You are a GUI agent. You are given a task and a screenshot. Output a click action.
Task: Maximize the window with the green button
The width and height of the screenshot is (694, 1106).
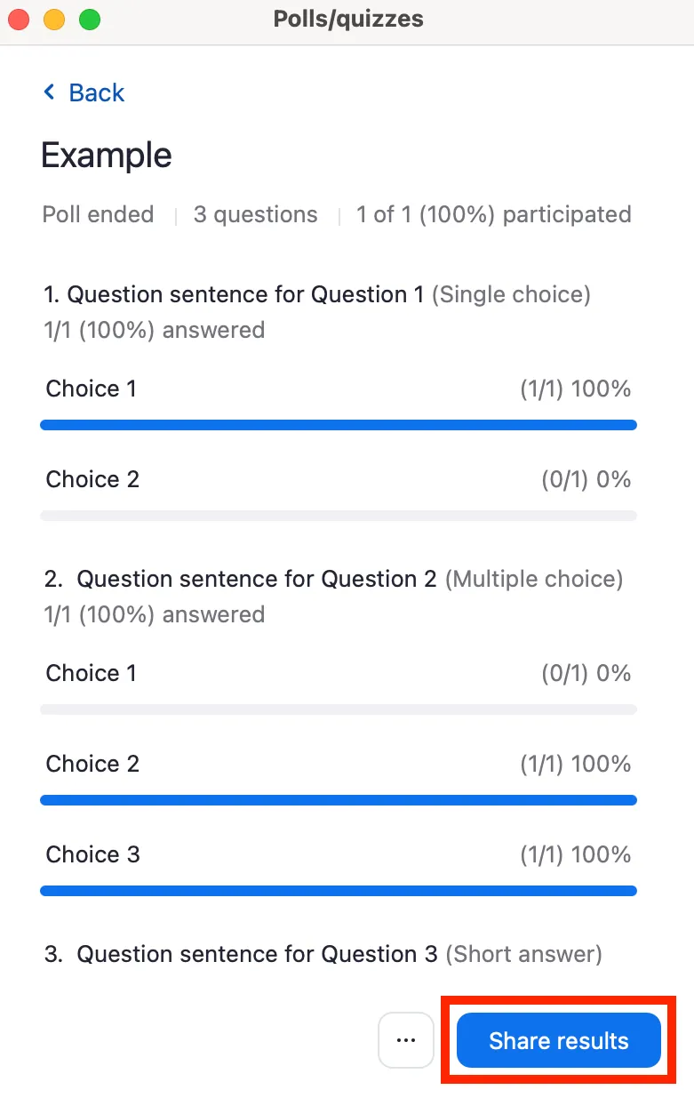coord(90,20)
